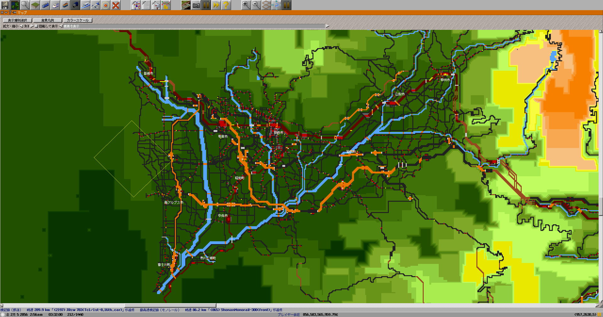The image size is (603, 317).
Task: Click the fast forward arrows icon
Action: tap(216, 5)
